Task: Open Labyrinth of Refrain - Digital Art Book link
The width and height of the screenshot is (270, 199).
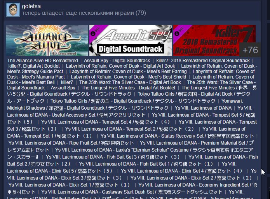Action: [x=120, y=66]
